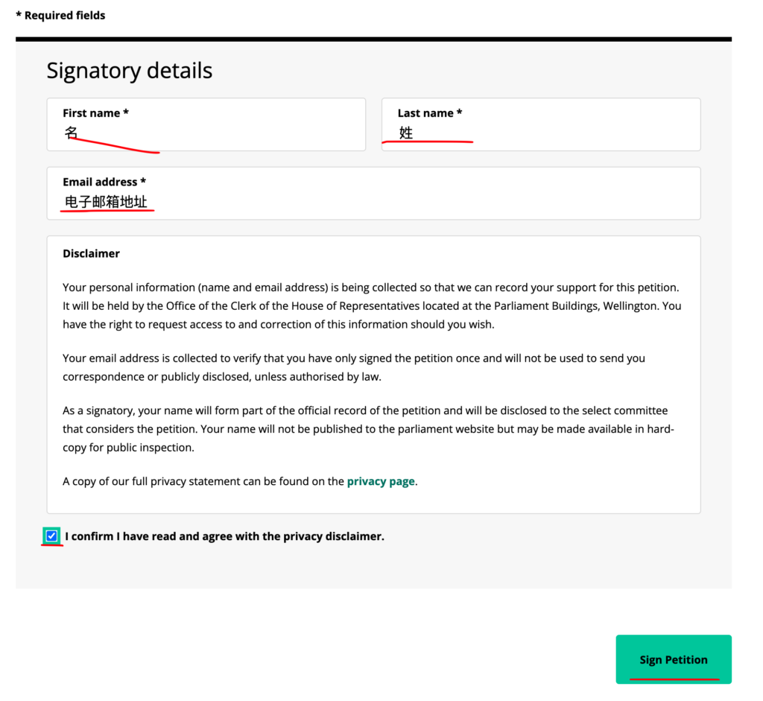Submit with the Sign Petition button

[x=674, y=659]
